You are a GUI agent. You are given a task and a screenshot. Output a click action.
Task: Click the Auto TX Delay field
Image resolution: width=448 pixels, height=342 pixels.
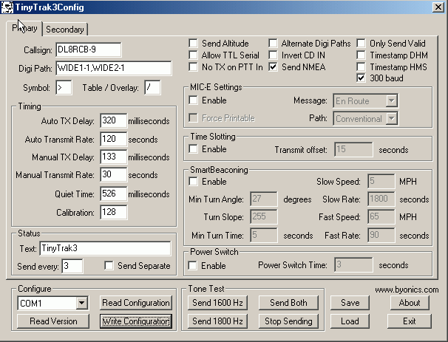click(113, 120)
